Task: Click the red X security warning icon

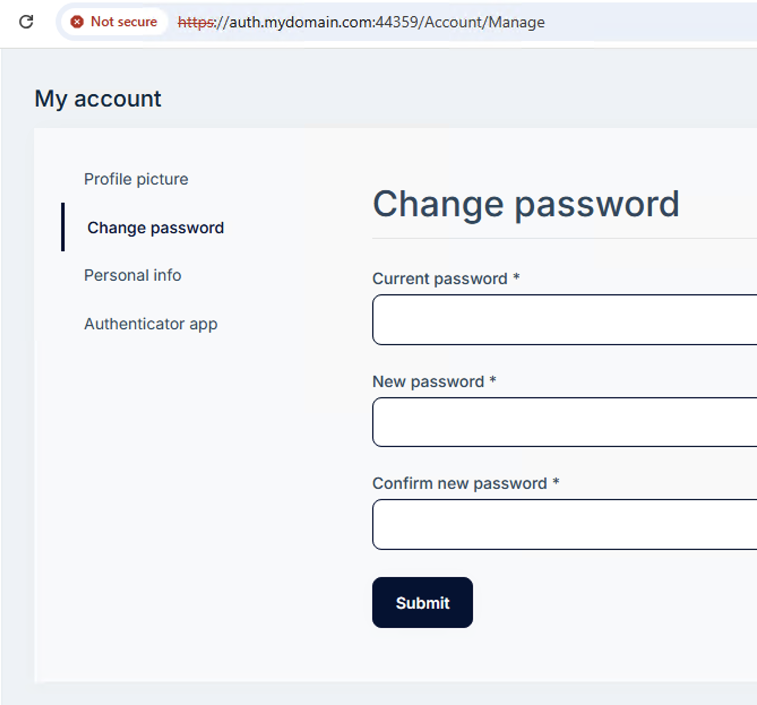Action: pyautogui.click(x=77, y=22)
